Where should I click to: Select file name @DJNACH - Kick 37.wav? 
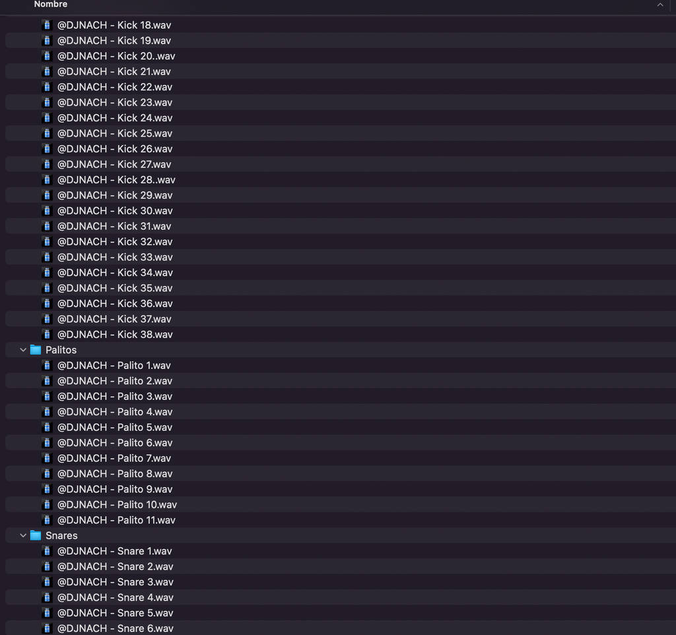pyautogui.click(x=114, y=319)
